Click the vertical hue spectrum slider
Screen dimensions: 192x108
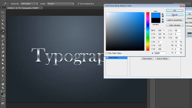[148, 31]
